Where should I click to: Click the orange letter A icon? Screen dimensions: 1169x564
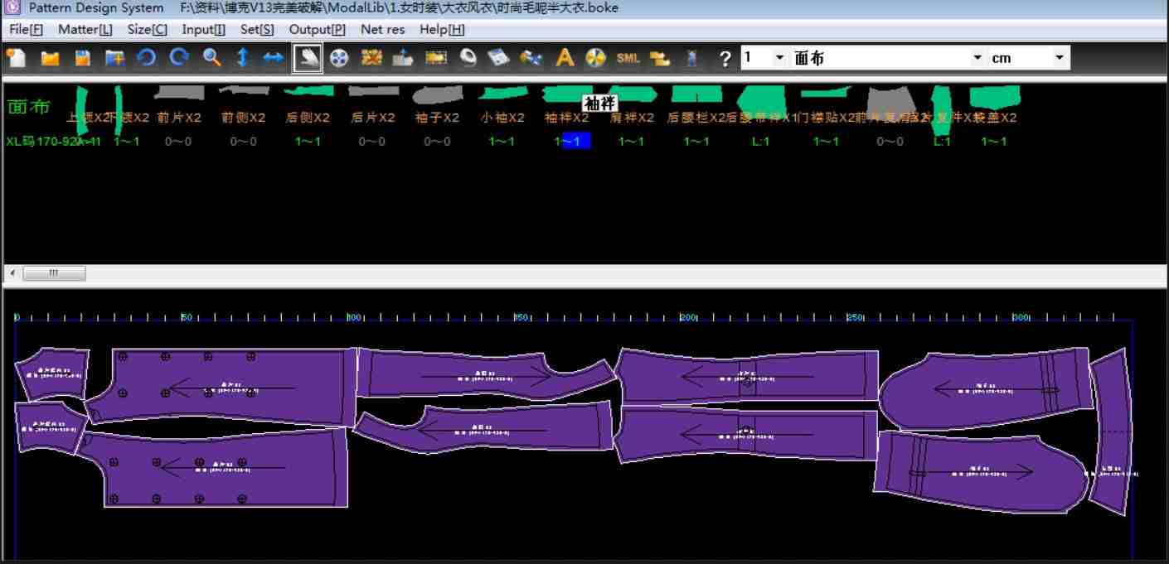[x=565, y=58]
